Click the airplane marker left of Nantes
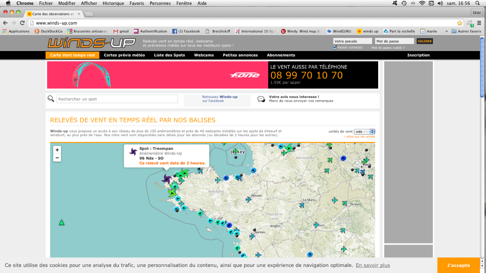The width and height of the screenshot is (486, 273). pos(252,236)
